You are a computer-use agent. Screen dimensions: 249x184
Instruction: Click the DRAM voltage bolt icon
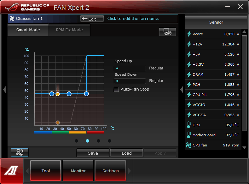coord(189,74)
